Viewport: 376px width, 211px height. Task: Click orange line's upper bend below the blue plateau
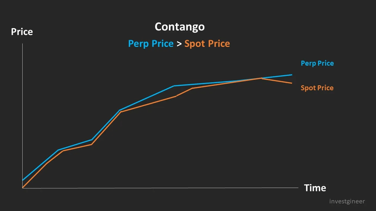tap(192, 88)
